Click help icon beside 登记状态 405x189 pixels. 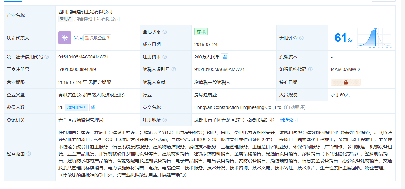165,32
